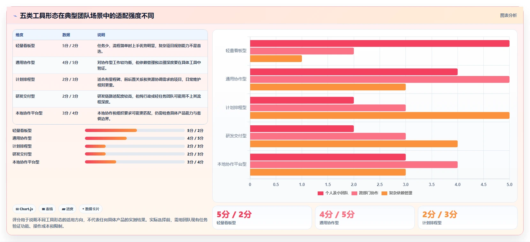The image size is (530, 242).
Task: Click the 通用协作型 label on the chart axis
Action: click(236, 79)
